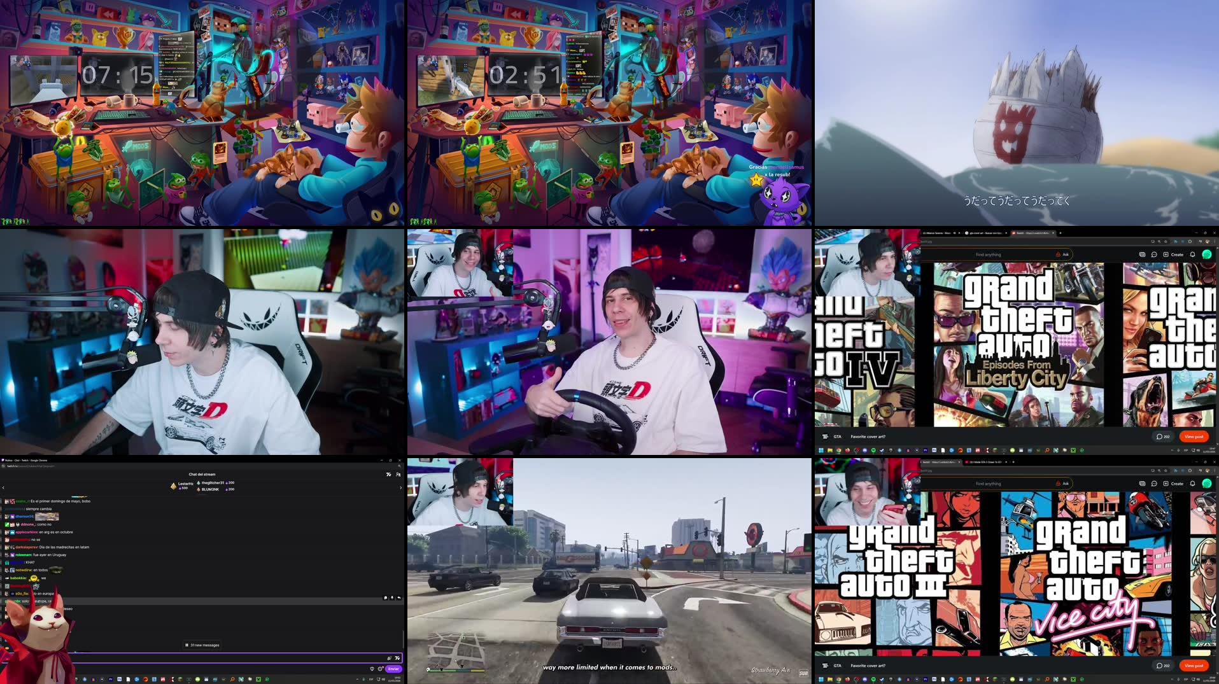Viewport: 1219px width, 684px height.
Task: Click View post in Vice City Reddit window
Action: [1194, 666]
